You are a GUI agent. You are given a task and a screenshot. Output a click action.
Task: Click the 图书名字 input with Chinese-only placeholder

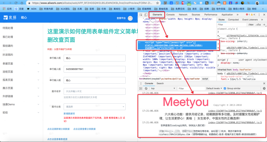94,91
